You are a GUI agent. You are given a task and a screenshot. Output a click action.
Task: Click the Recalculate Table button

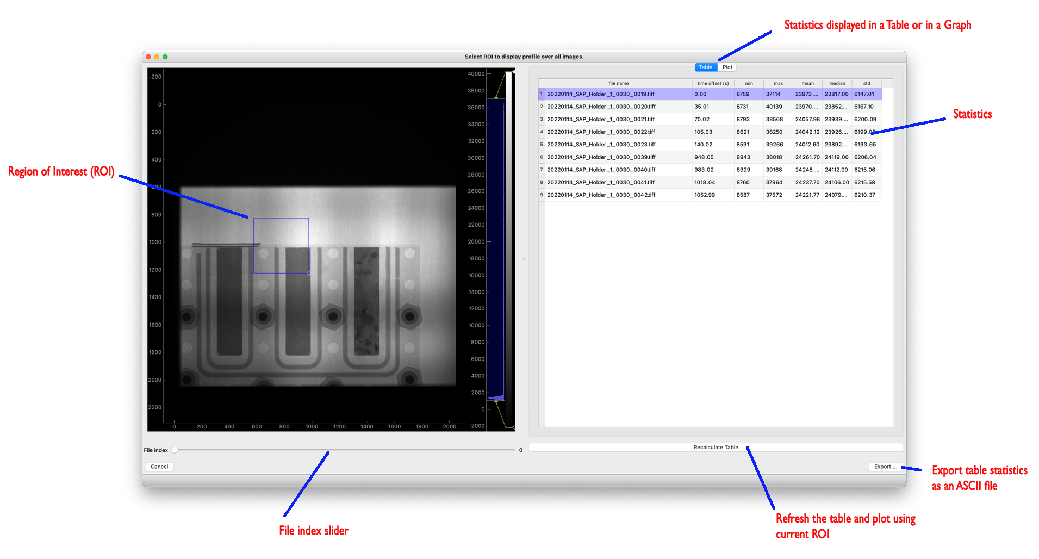coord(716,448)
